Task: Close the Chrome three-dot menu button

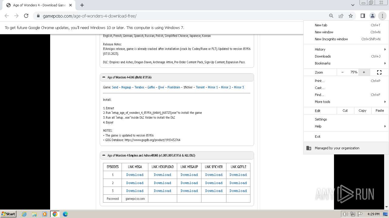Action: pyautogui.click(x=382, y=16)
